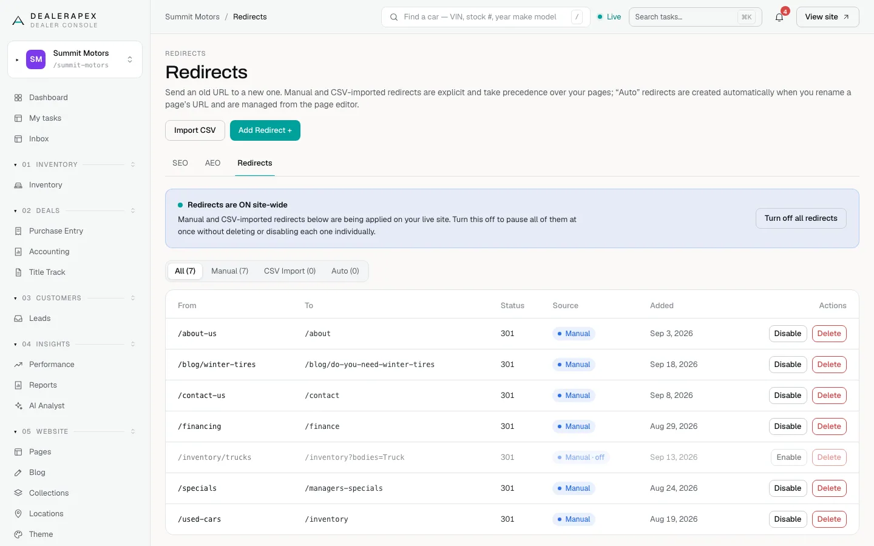The width and height of the screenshot is (874, 546).
Task: Delete the /contact-us redirect
Action: coord(829,396)
